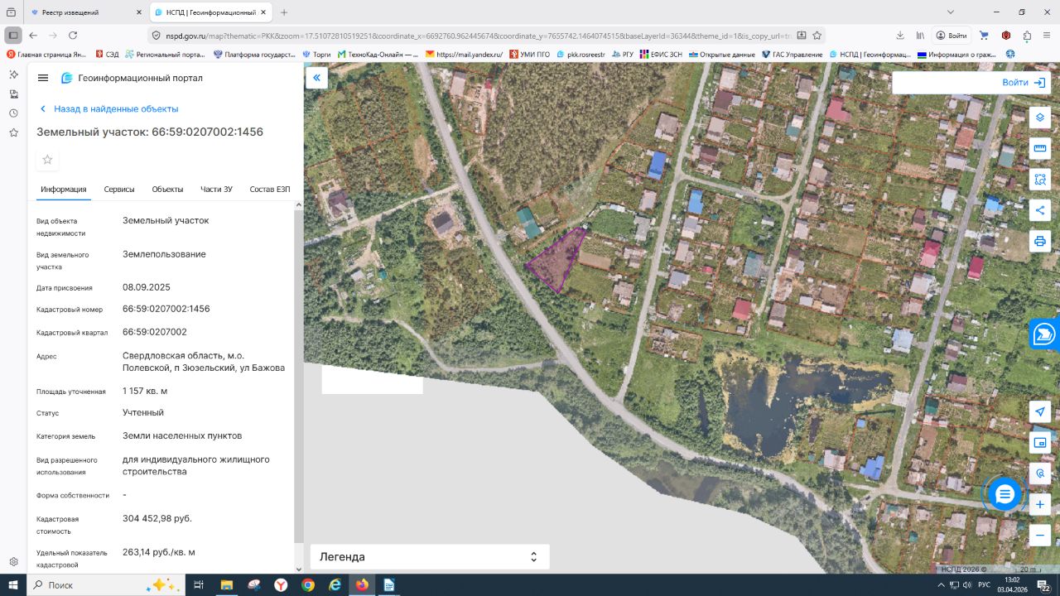This screenshot has width=1060, height=596.
Task: Click the area value 1 157 кв. м
Action: [145, 391]
